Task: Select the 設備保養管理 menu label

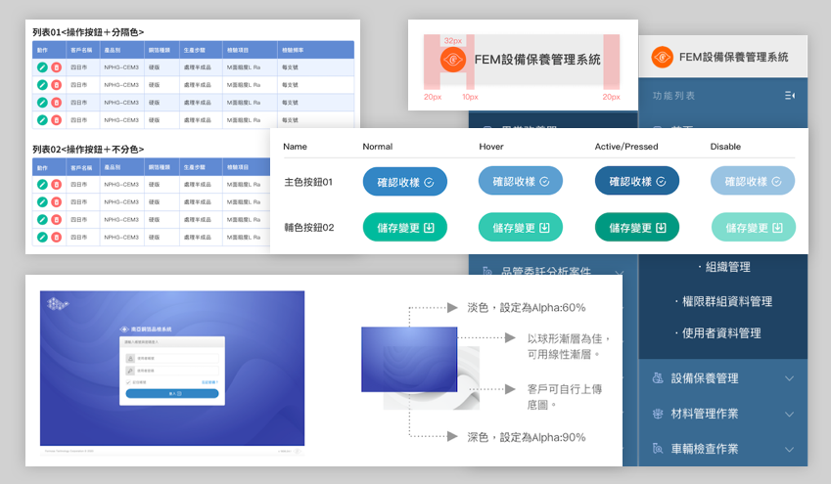Action: click(x=705, y=378)
